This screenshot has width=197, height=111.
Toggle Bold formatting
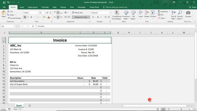[x=25, y=17]
